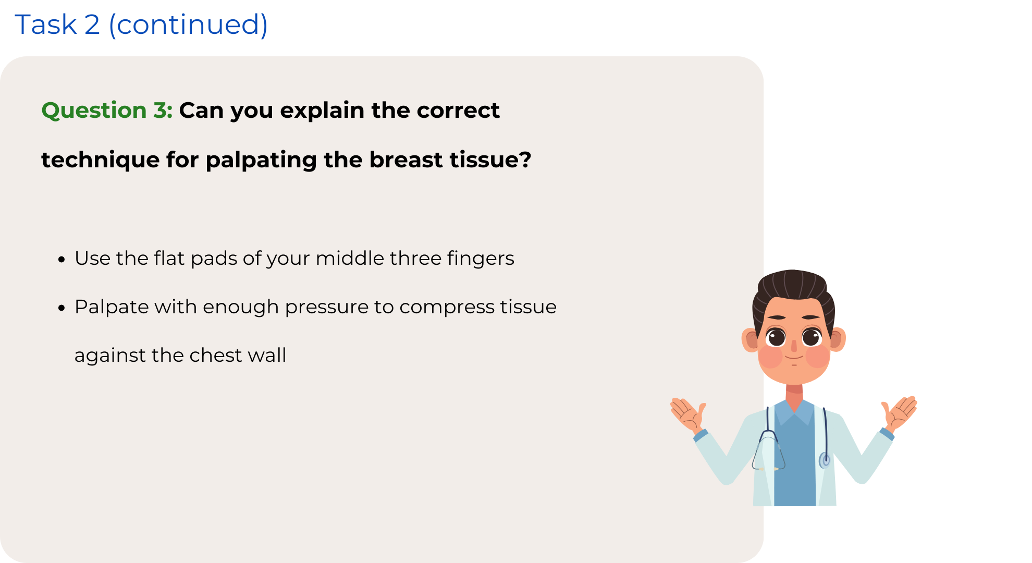This screenshot has width=1032, height=563.
Task: Click the stethoscope earpiece loop
Action: tap(768, 451)
